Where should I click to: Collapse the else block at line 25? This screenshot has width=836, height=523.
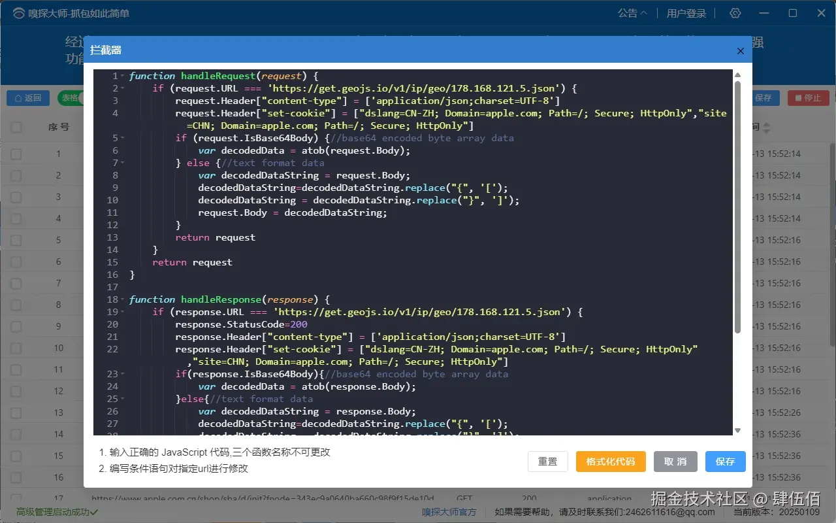click(x=123, y=399)
